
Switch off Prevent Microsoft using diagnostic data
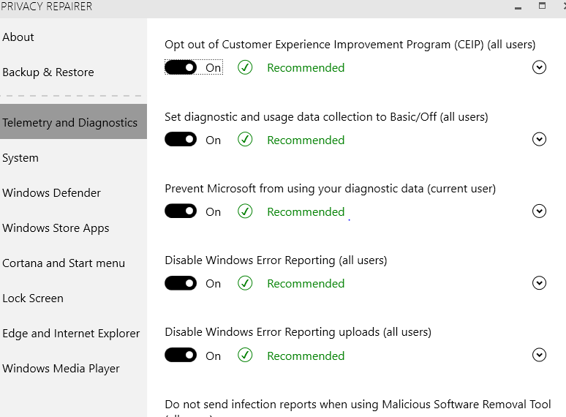(181, 211)
